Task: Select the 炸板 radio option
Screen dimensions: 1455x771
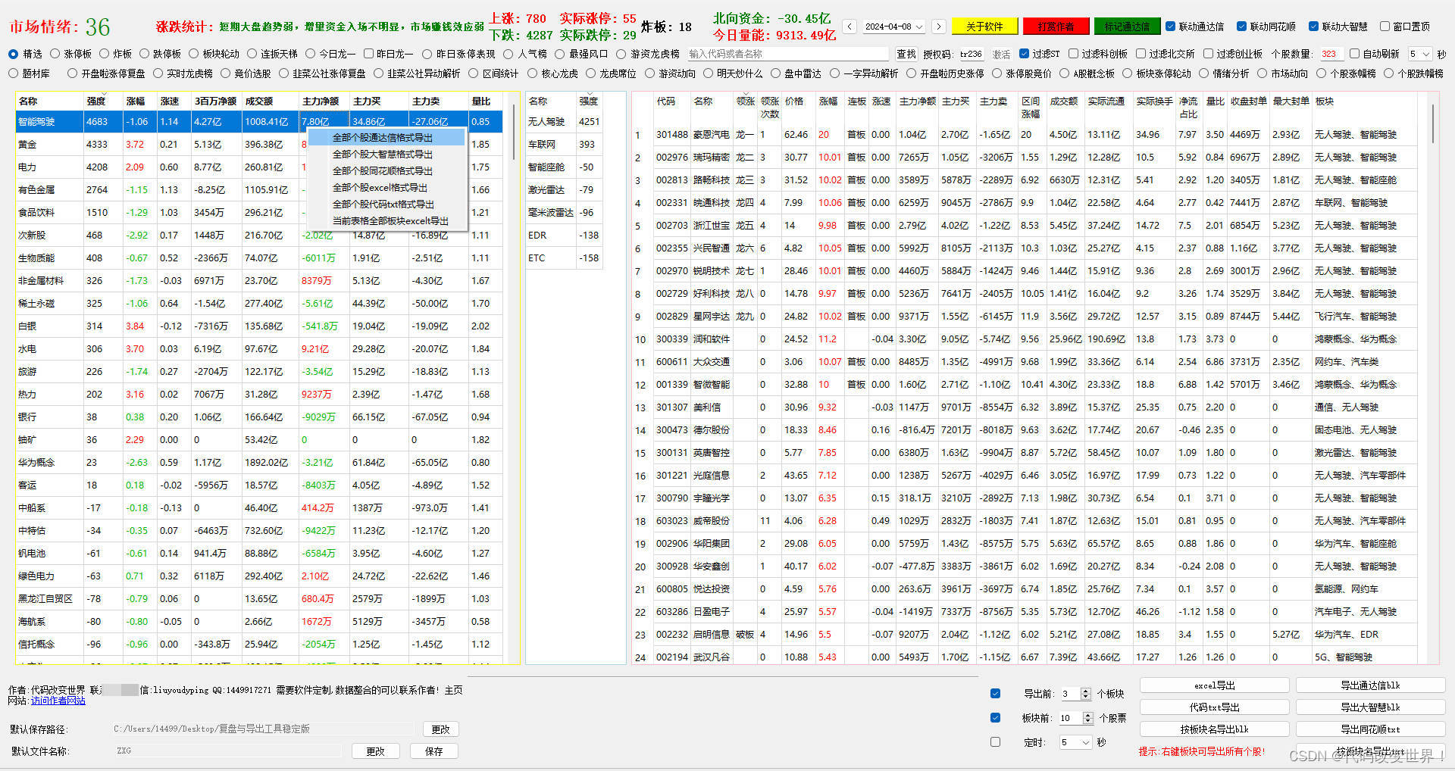Action: (104, 54)
